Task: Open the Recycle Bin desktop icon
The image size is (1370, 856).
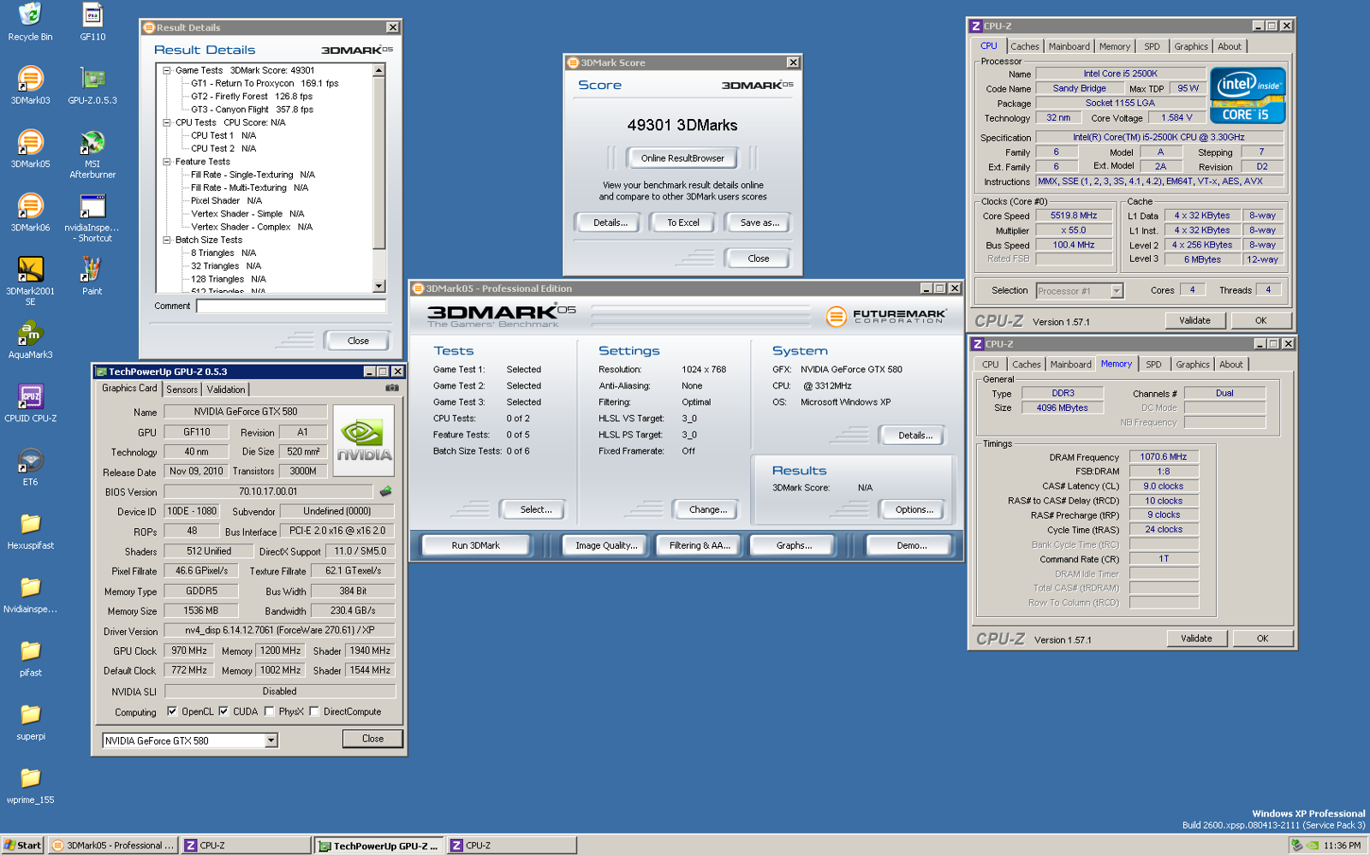Action: pos(30,21)
